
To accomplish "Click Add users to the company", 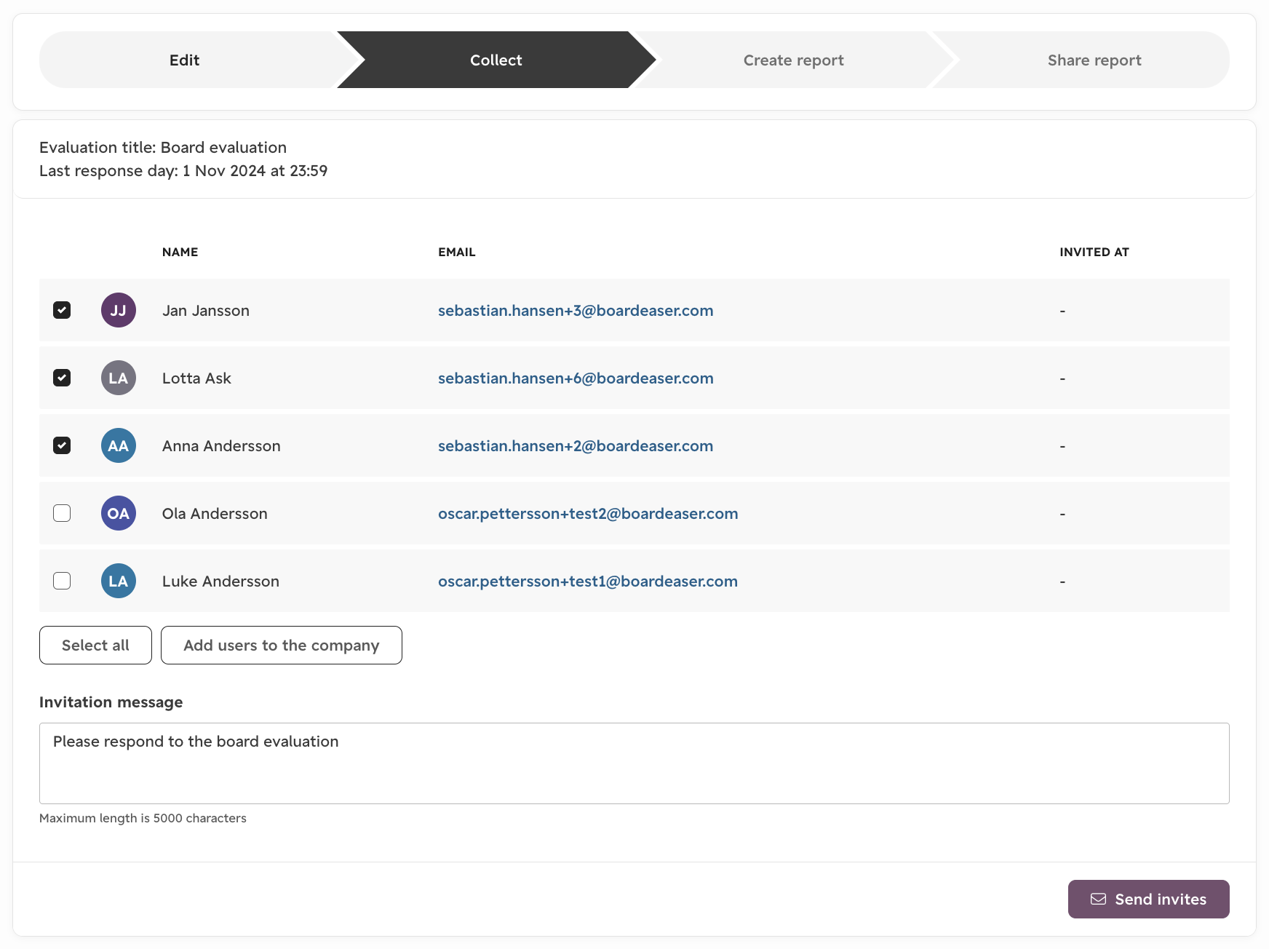I will click(x=282, y=645).
